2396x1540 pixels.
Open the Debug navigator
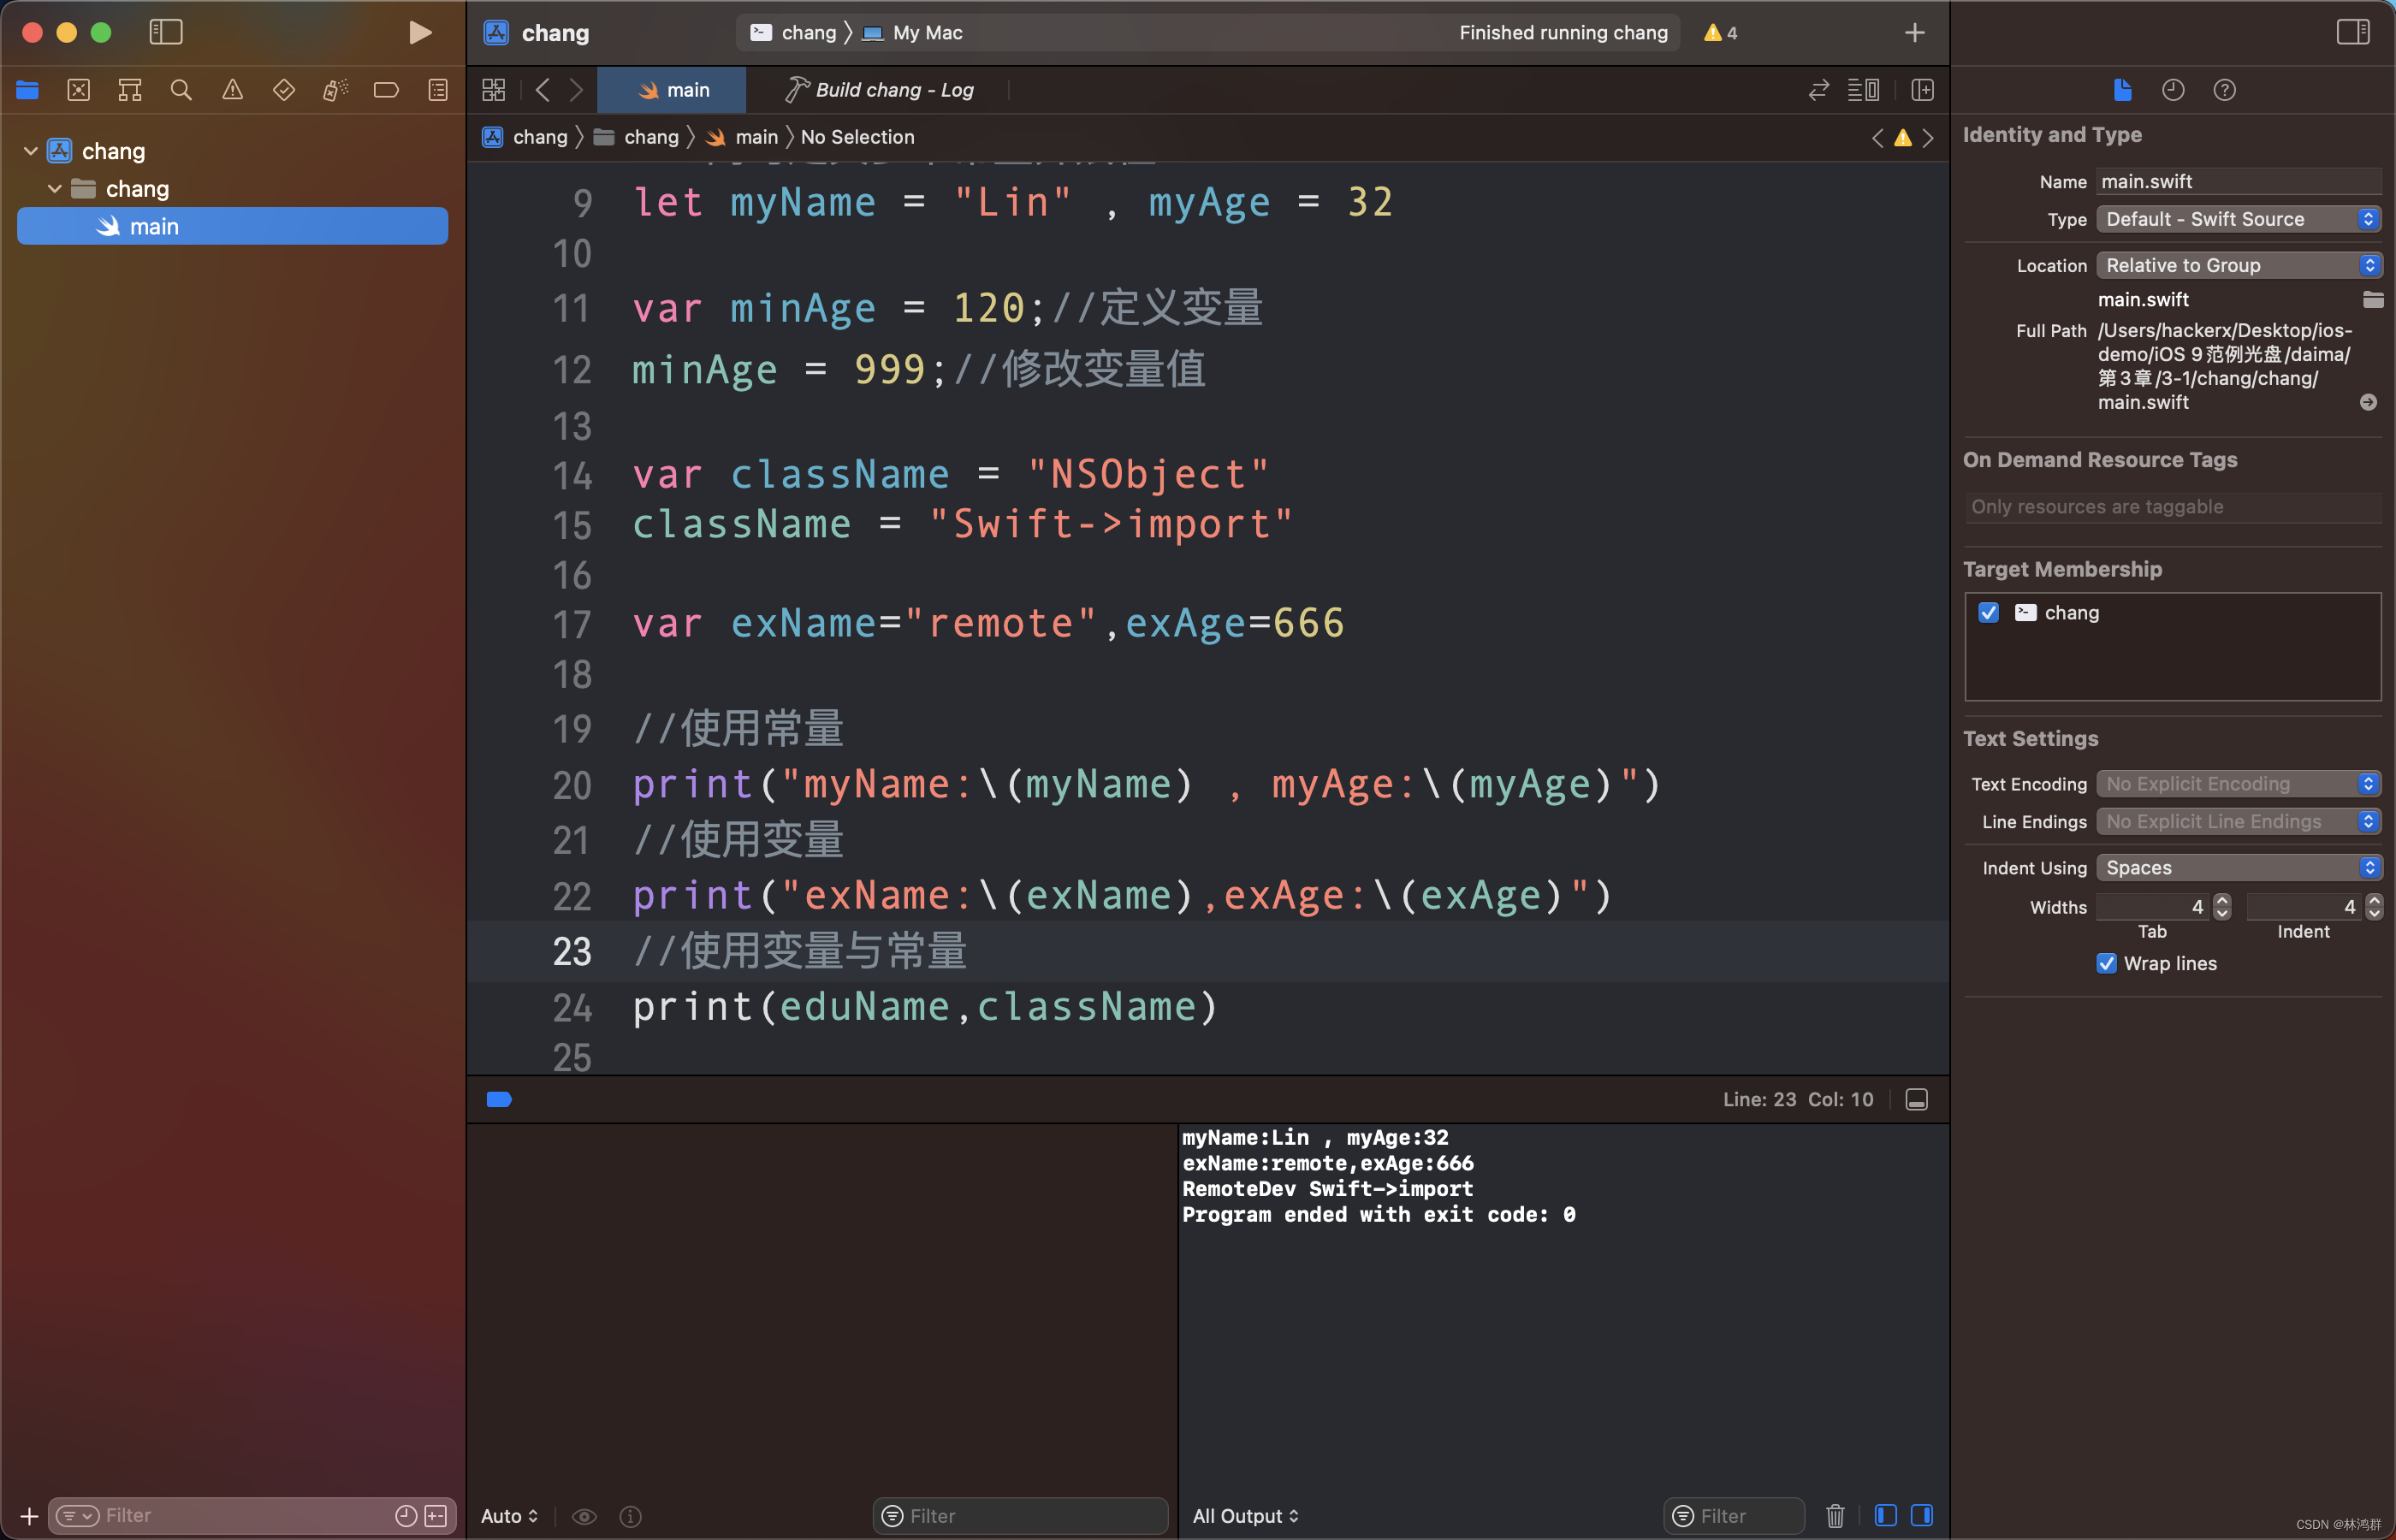335,90
